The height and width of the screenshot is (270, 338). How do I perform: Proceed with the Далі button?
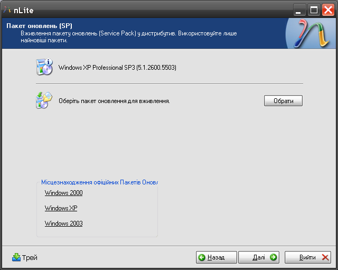pos(259,257)
